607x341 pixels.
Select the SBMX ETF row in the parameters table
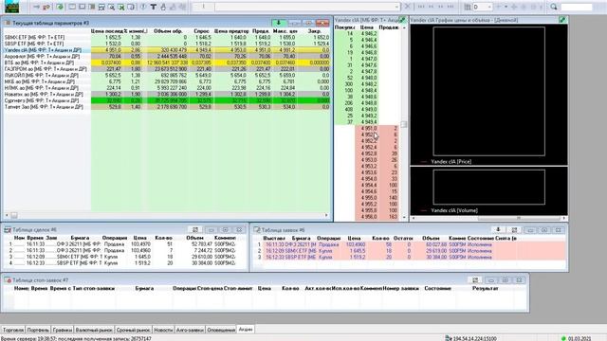[x=167, y=37]
